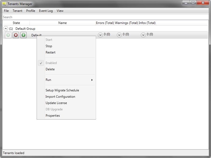
Task: Open the errors count dropdown icon for Default
Action: [100, 35]
